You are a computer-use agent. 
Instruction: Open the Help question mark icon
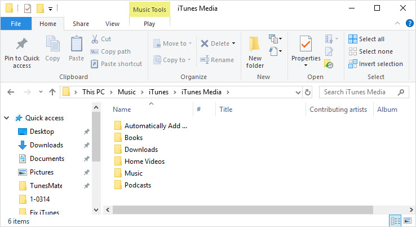point(410,23)
